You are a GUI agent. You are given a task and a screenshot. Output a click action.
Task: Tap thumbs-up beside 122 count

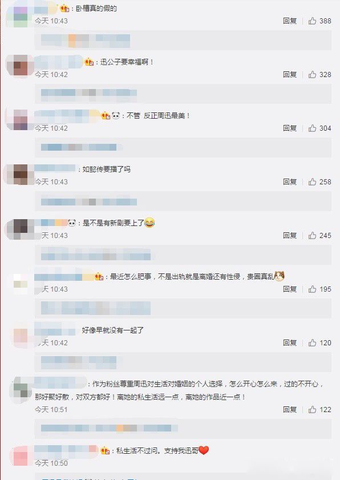[312, 410]
